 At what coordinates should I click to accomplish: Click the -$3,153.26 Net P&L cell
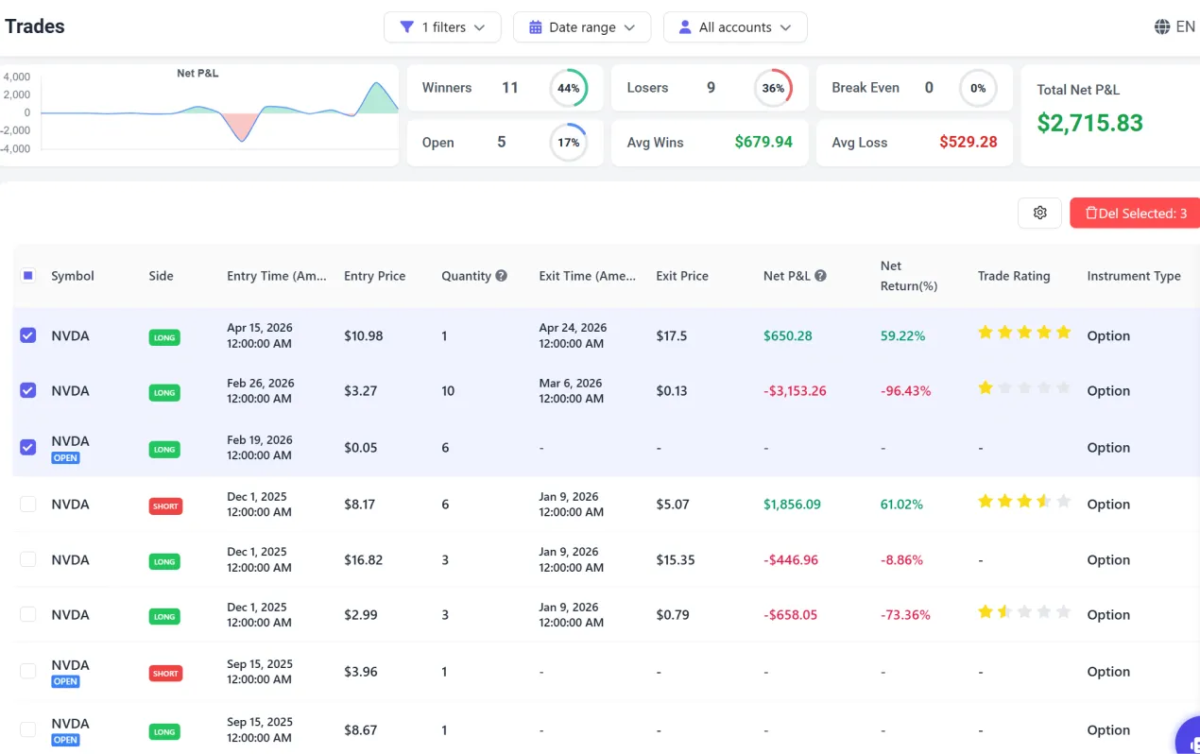(795, 390)
